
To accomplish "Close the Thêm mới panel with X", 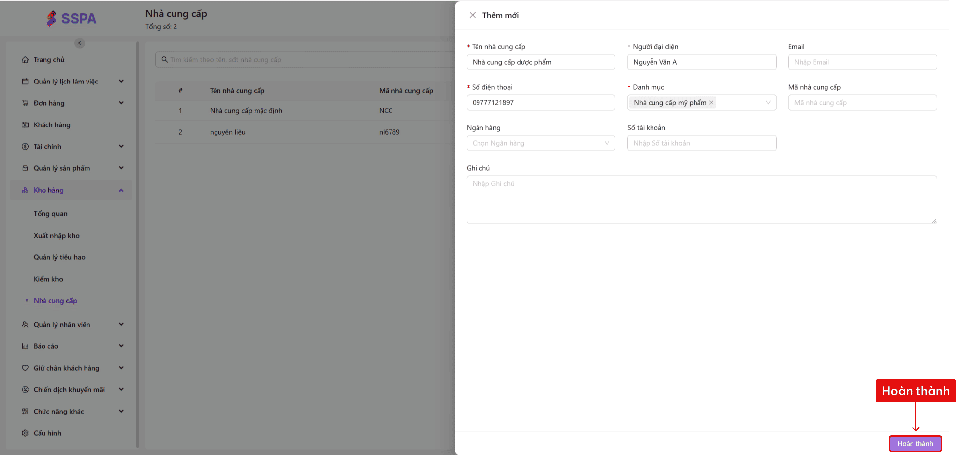I will [473, 15].
